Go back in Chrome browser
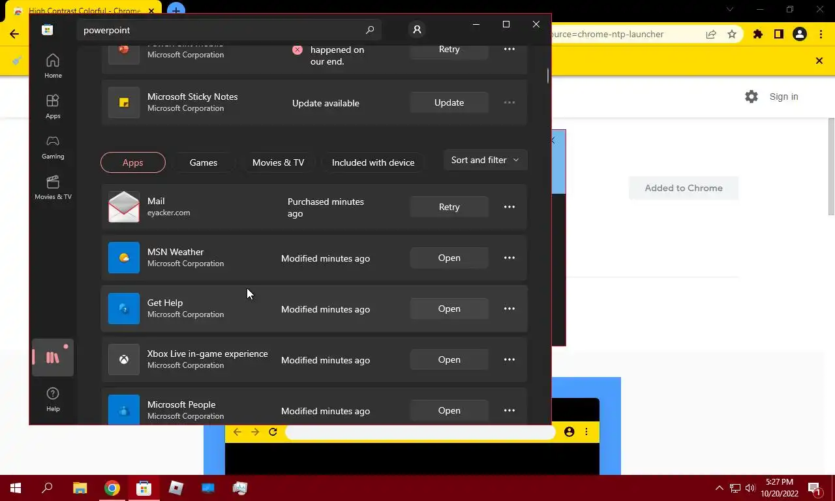This screenshot has width=835, height=501. coord(14,34)
